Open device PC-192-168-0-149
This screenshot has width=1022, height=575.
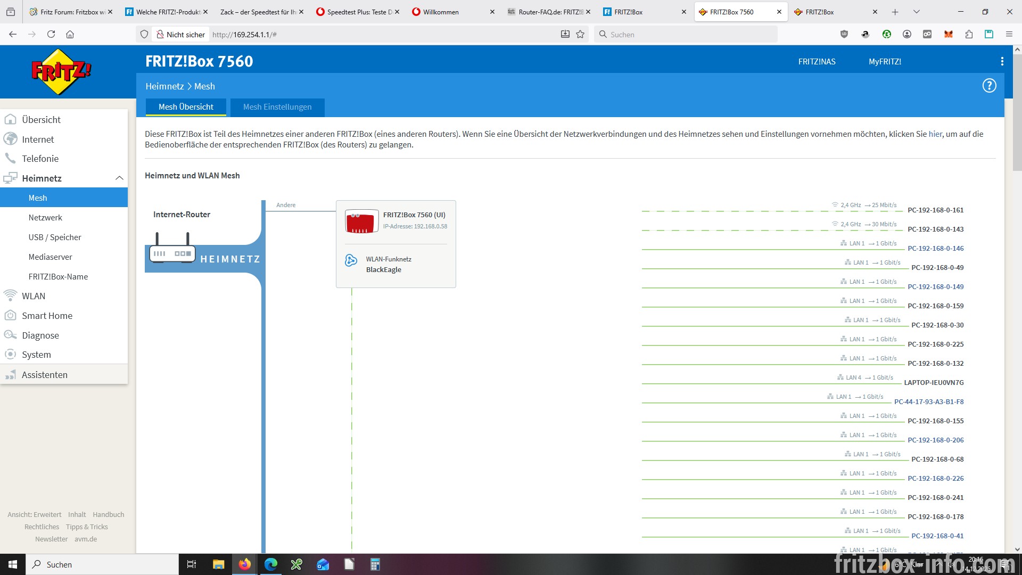pyautogui.click(x=935, y=286)
